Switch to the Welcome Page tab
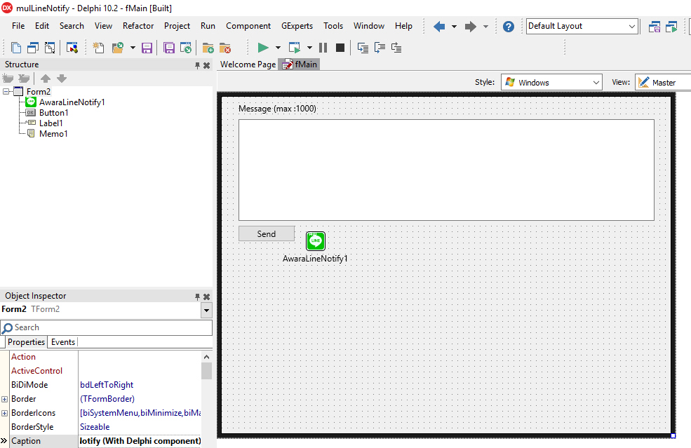Screen dimensions: 691x448 [248, 65]
